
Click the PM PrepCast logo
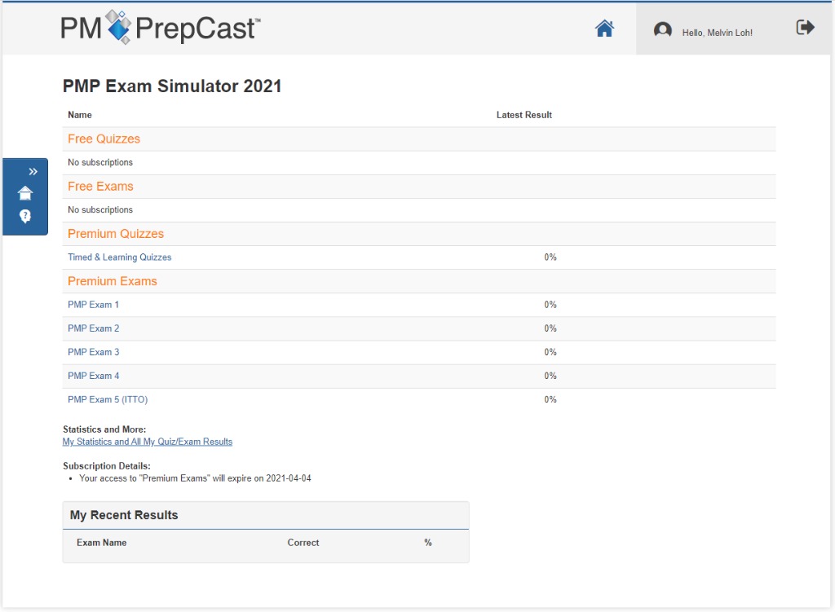coord(161,29)
